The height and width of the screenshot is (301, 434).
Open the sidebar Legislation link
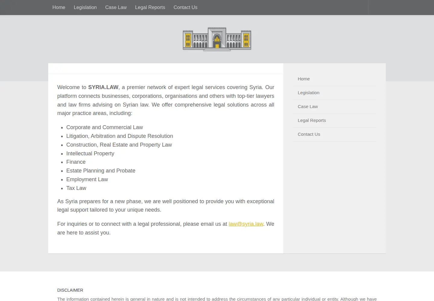tap(309, 93)
